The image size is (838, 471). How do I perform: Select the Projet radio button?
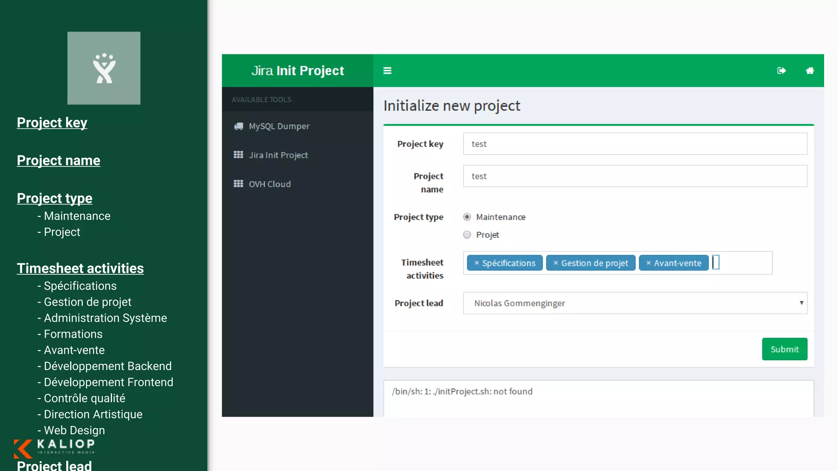467,235
